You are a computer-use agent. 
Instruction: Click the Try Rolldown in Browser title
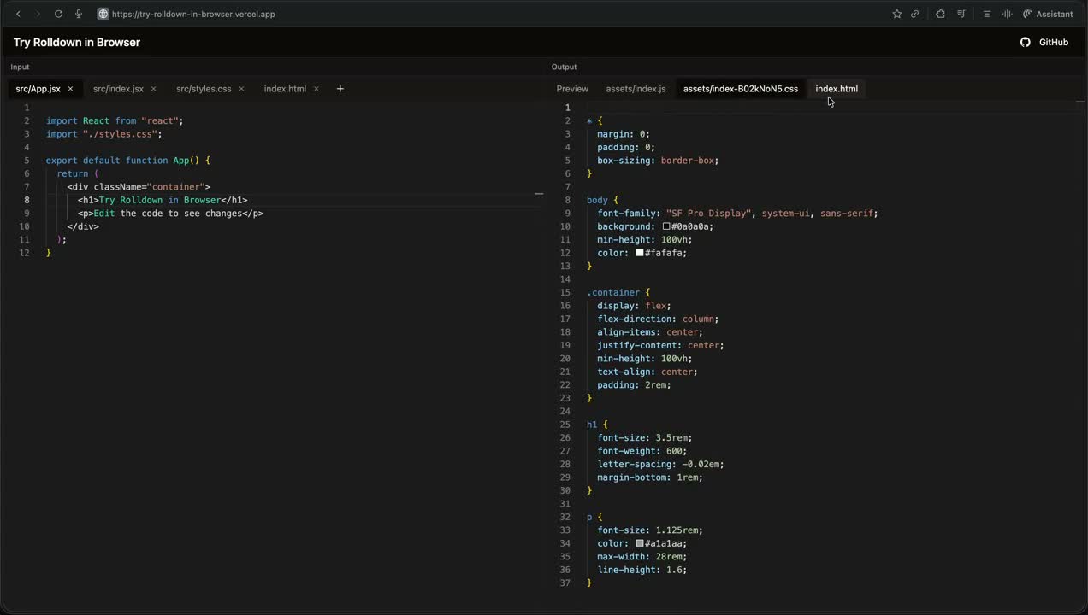pyautogui.click(x=77, y=42)
